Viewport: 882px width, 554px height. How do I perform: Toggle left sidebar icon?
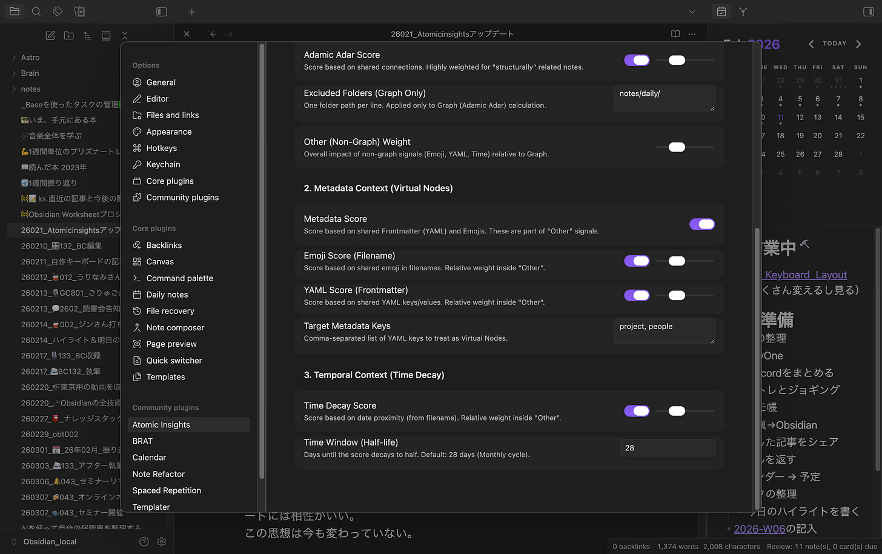click(x=162, y=12)
